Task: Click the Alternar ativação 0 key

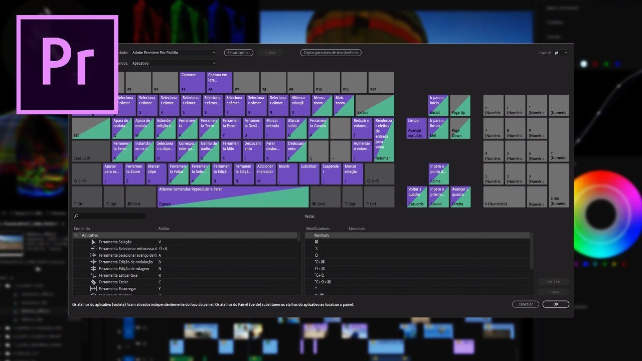Action: [300, 105]
